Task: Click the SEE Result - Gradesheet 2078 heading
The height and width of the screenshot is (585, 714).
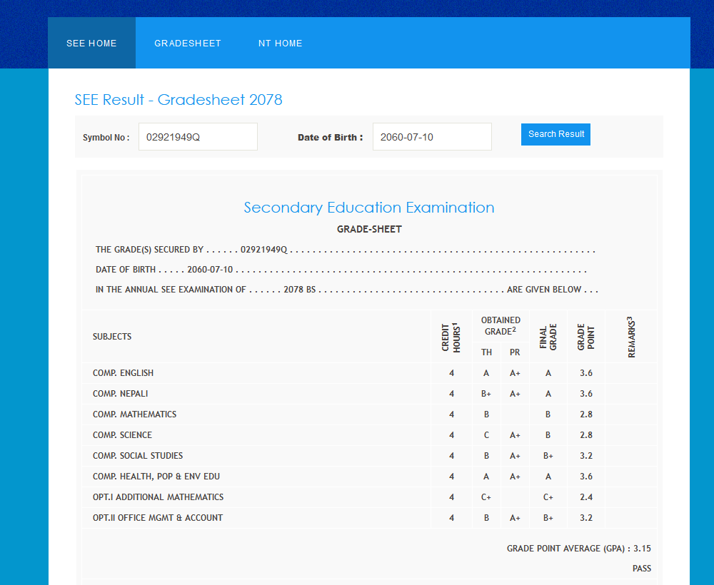Action: pos(178,100)
